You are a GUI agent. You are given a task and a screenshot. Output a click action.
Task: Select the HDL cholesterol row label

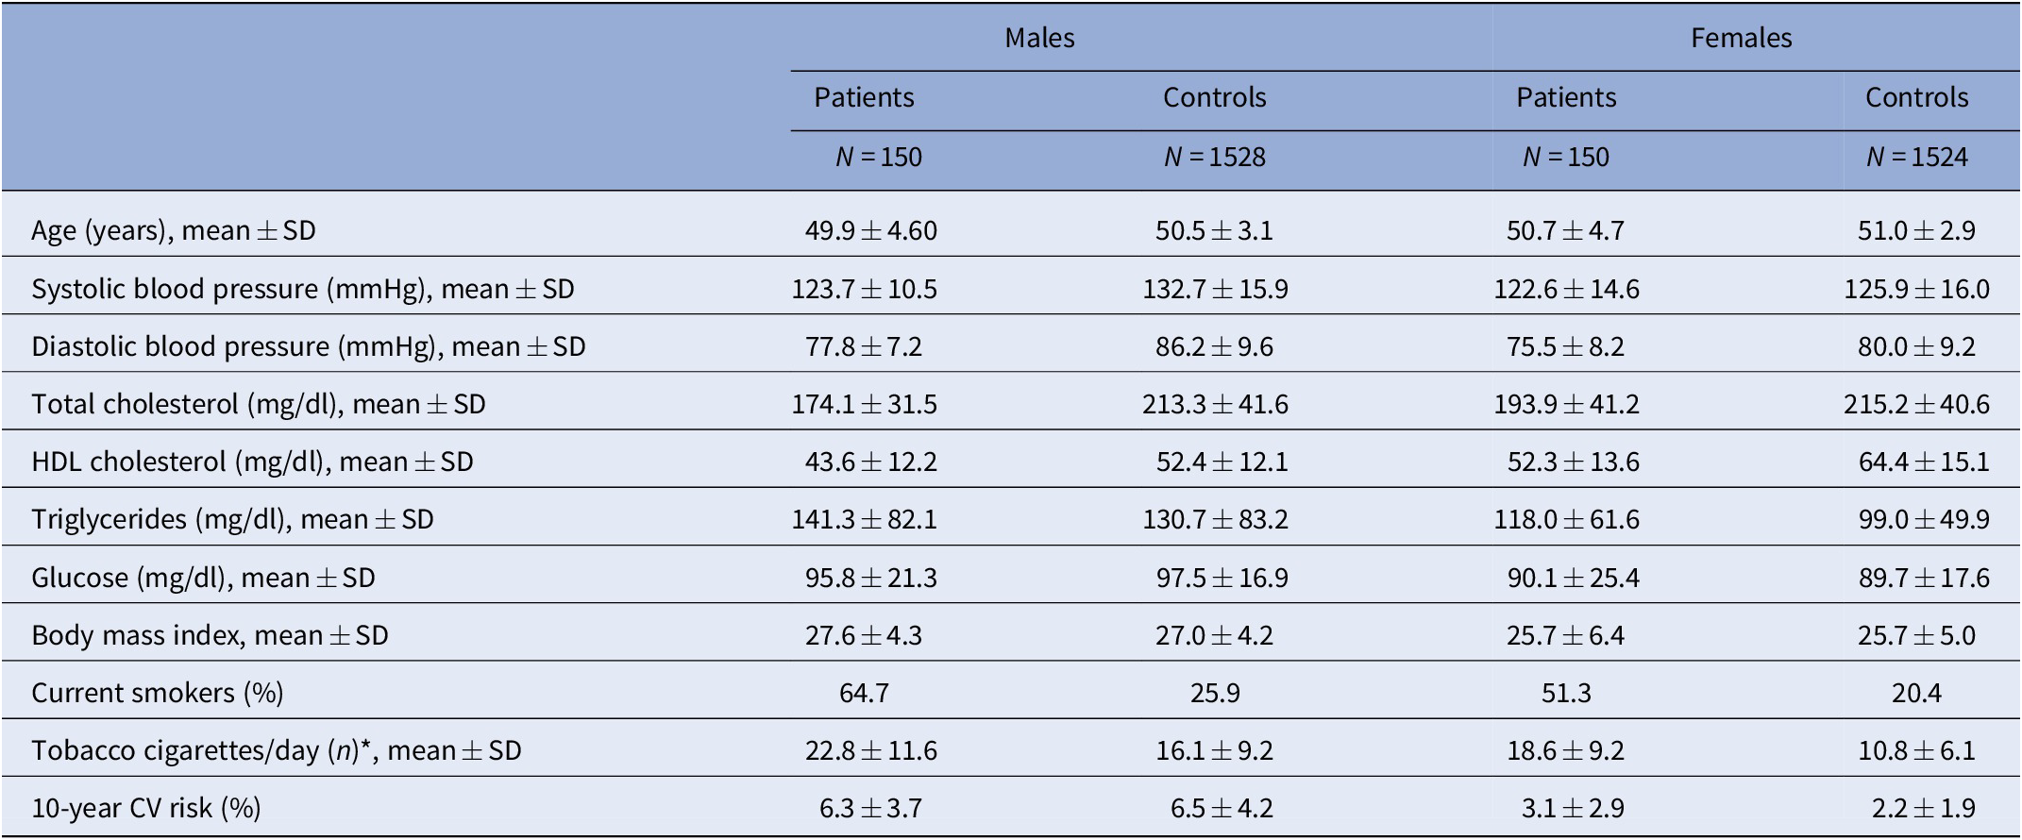(x=252, y=462)
